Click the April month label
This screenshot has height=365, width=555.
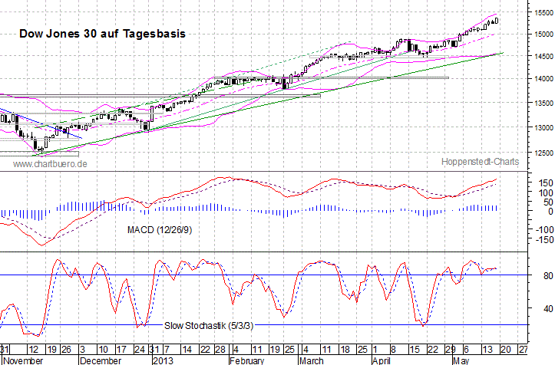(x=382, y=360)
